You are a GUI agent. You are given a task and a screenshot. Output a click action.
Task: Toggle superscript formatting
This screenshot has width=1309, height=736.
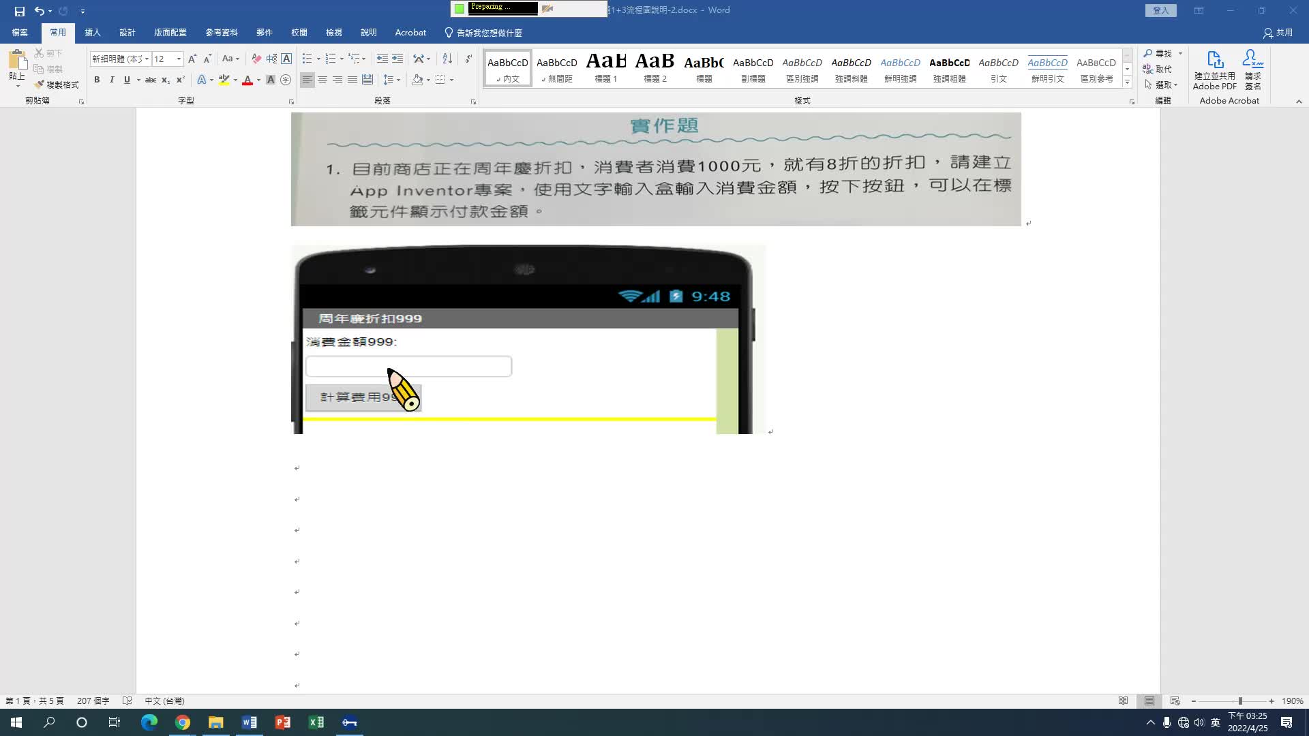click(x=181, y=80)
